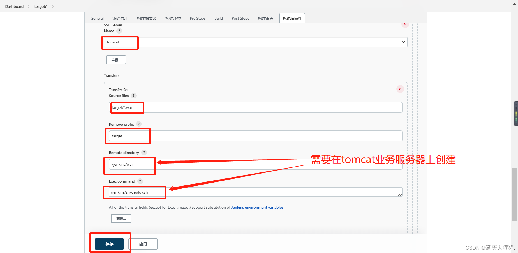518x253 pixels.
Task: Switch to the Pre Steps tab
Action: [198, 18]
